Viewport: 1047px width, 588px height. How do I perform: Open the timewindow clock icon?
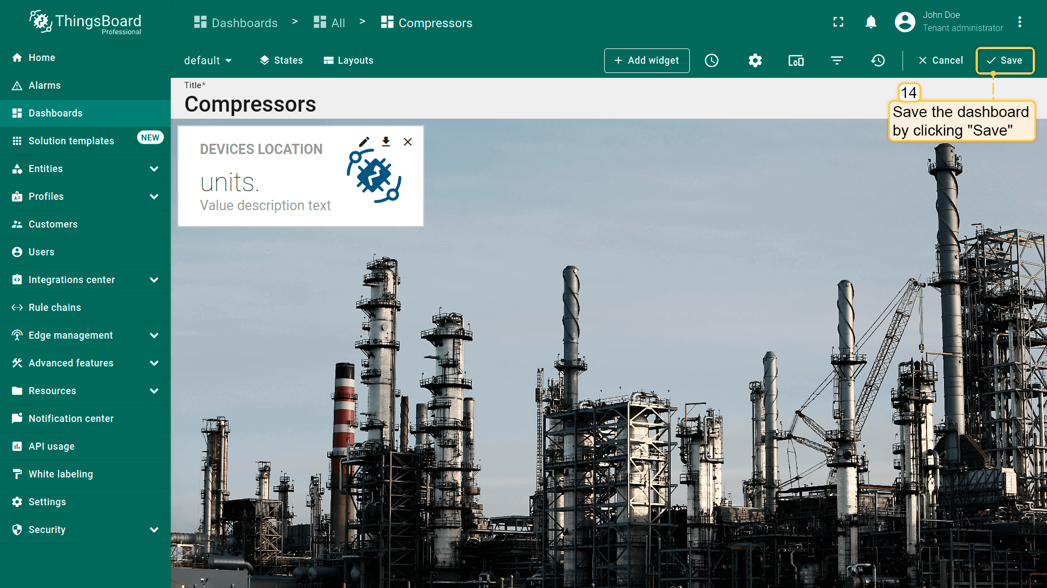[x=712, y=60]
